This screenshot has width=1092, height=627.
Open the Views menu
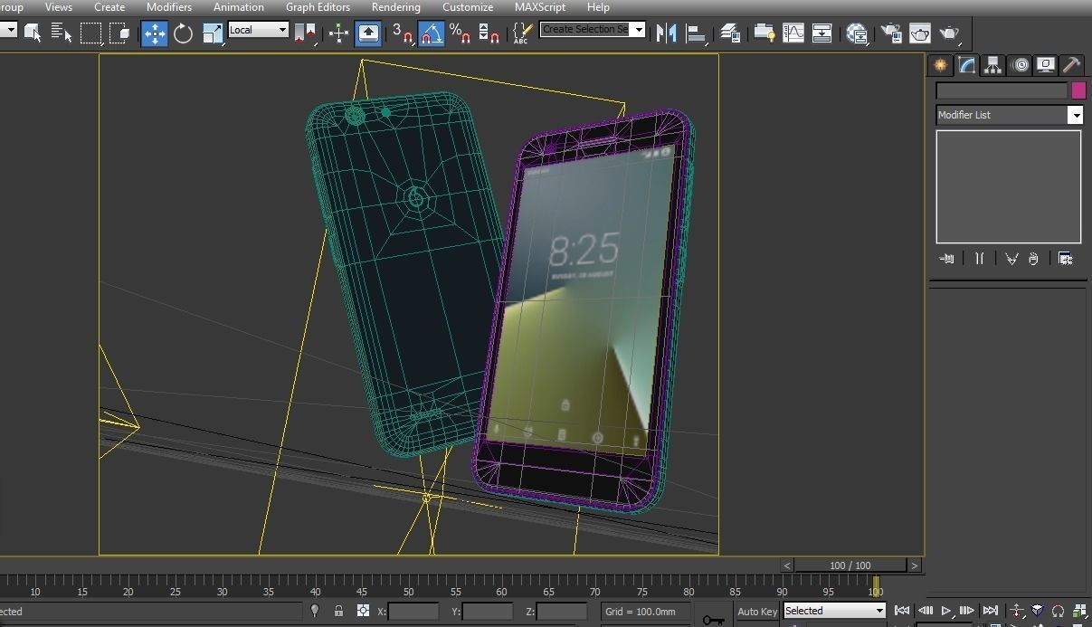[58, 7]
